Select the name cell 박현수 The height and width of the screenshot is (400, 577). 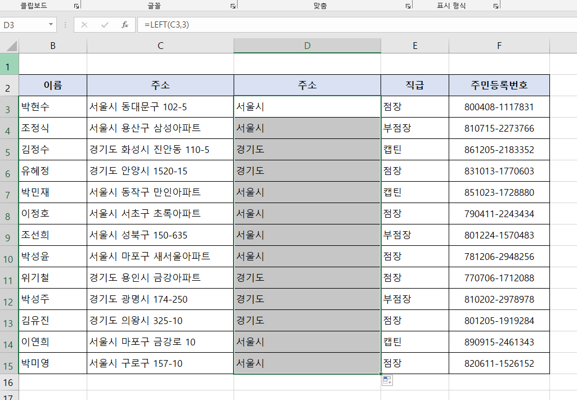click(53, 107)
